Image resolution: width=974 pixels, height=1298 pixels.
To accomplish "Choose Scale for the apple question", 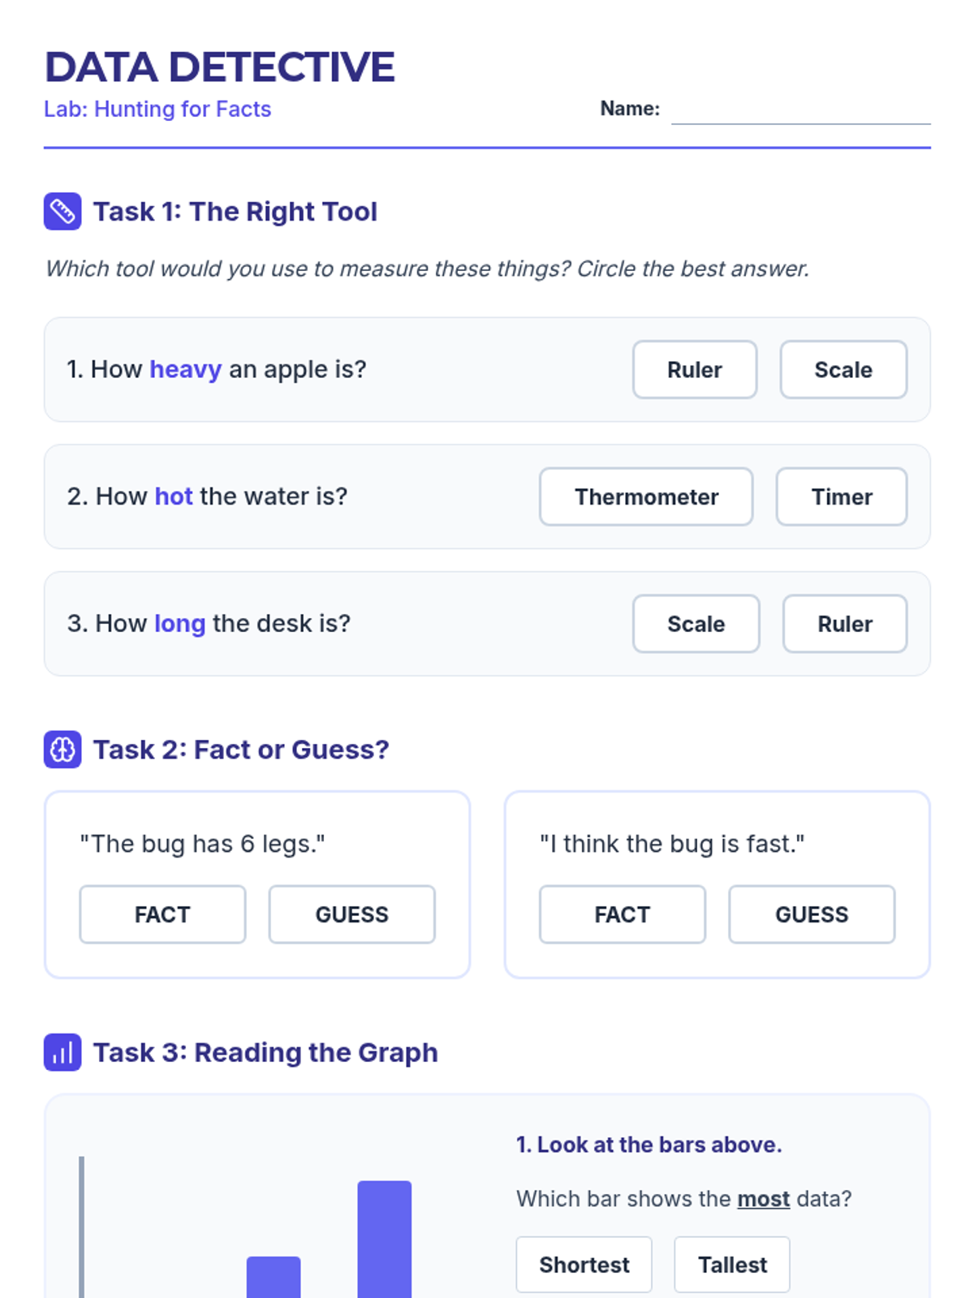I will (x=843, y=370).
